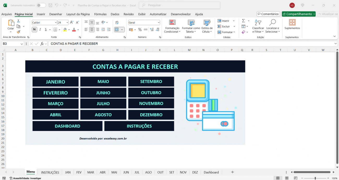Apply percent style format
Screen dimensions: 339x180
(140, 29)
